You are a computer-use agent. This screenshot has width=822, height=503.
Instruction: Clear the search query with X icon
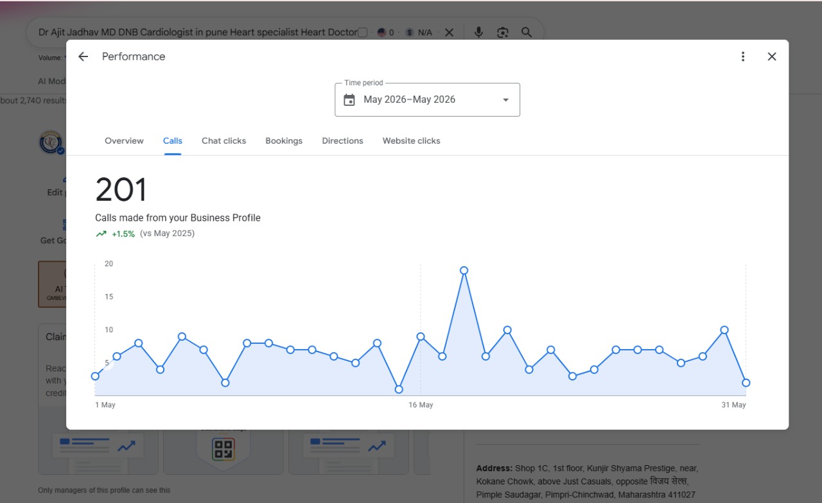click(449, 32)
